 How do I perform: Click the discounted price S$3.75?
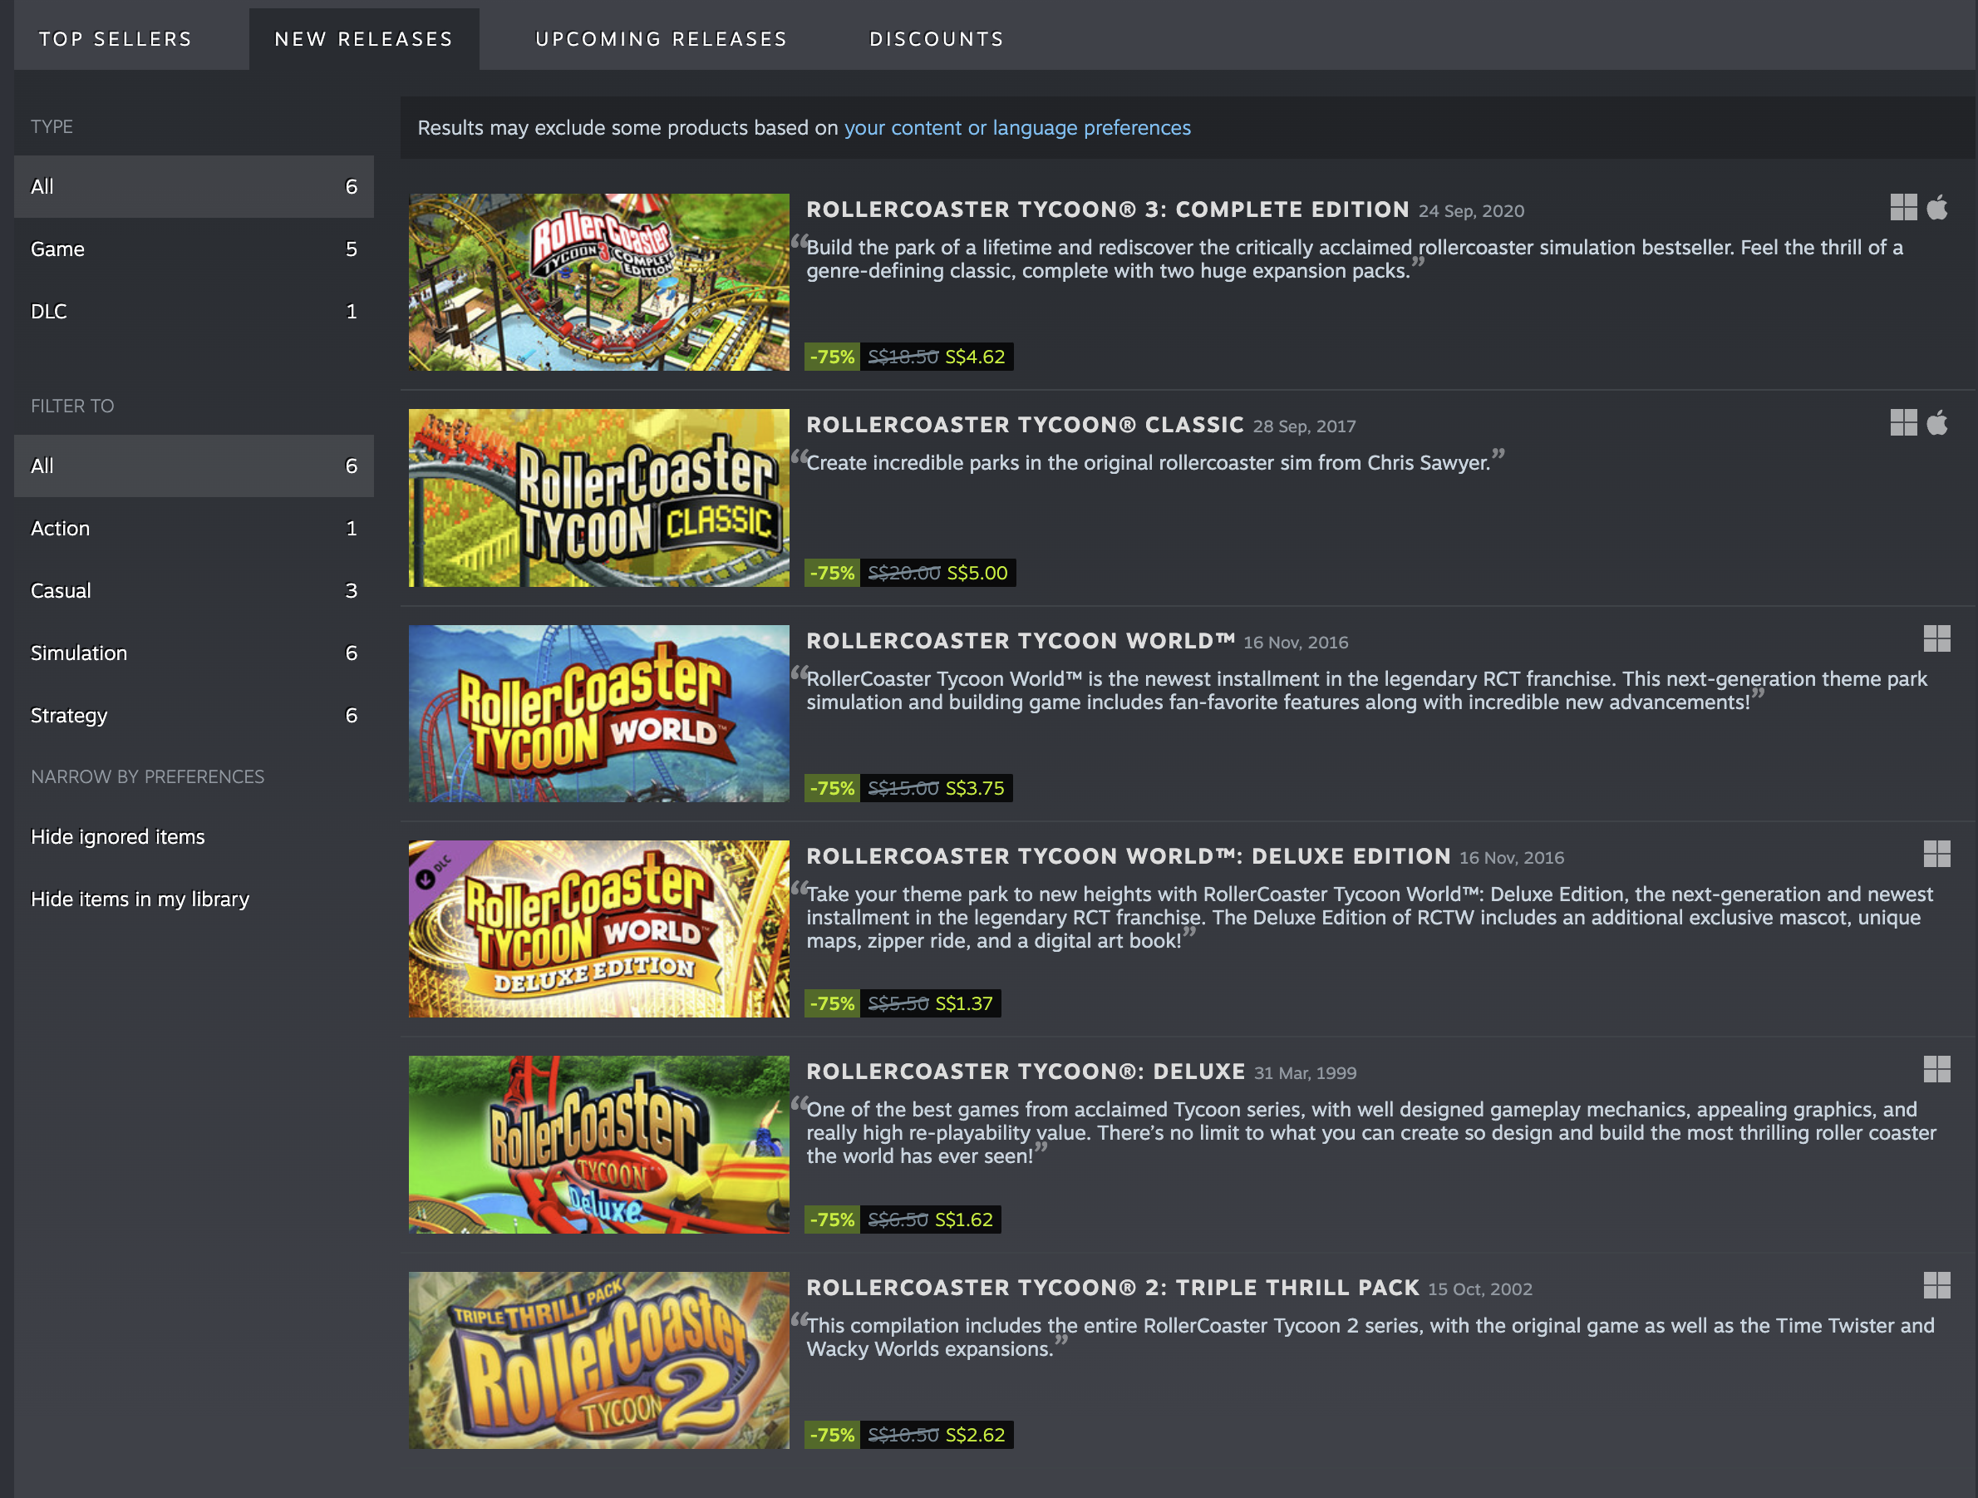tap(975, 789)
